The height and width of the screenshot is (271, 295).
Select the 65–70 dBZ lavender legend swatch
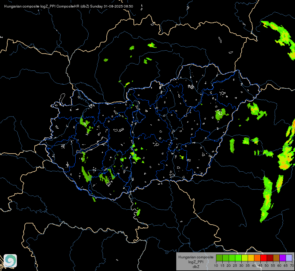pyautogui.click(x=289, y=258)
